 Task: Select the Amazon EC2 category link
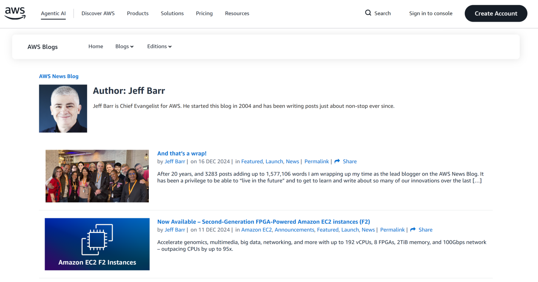coord(256,230)
